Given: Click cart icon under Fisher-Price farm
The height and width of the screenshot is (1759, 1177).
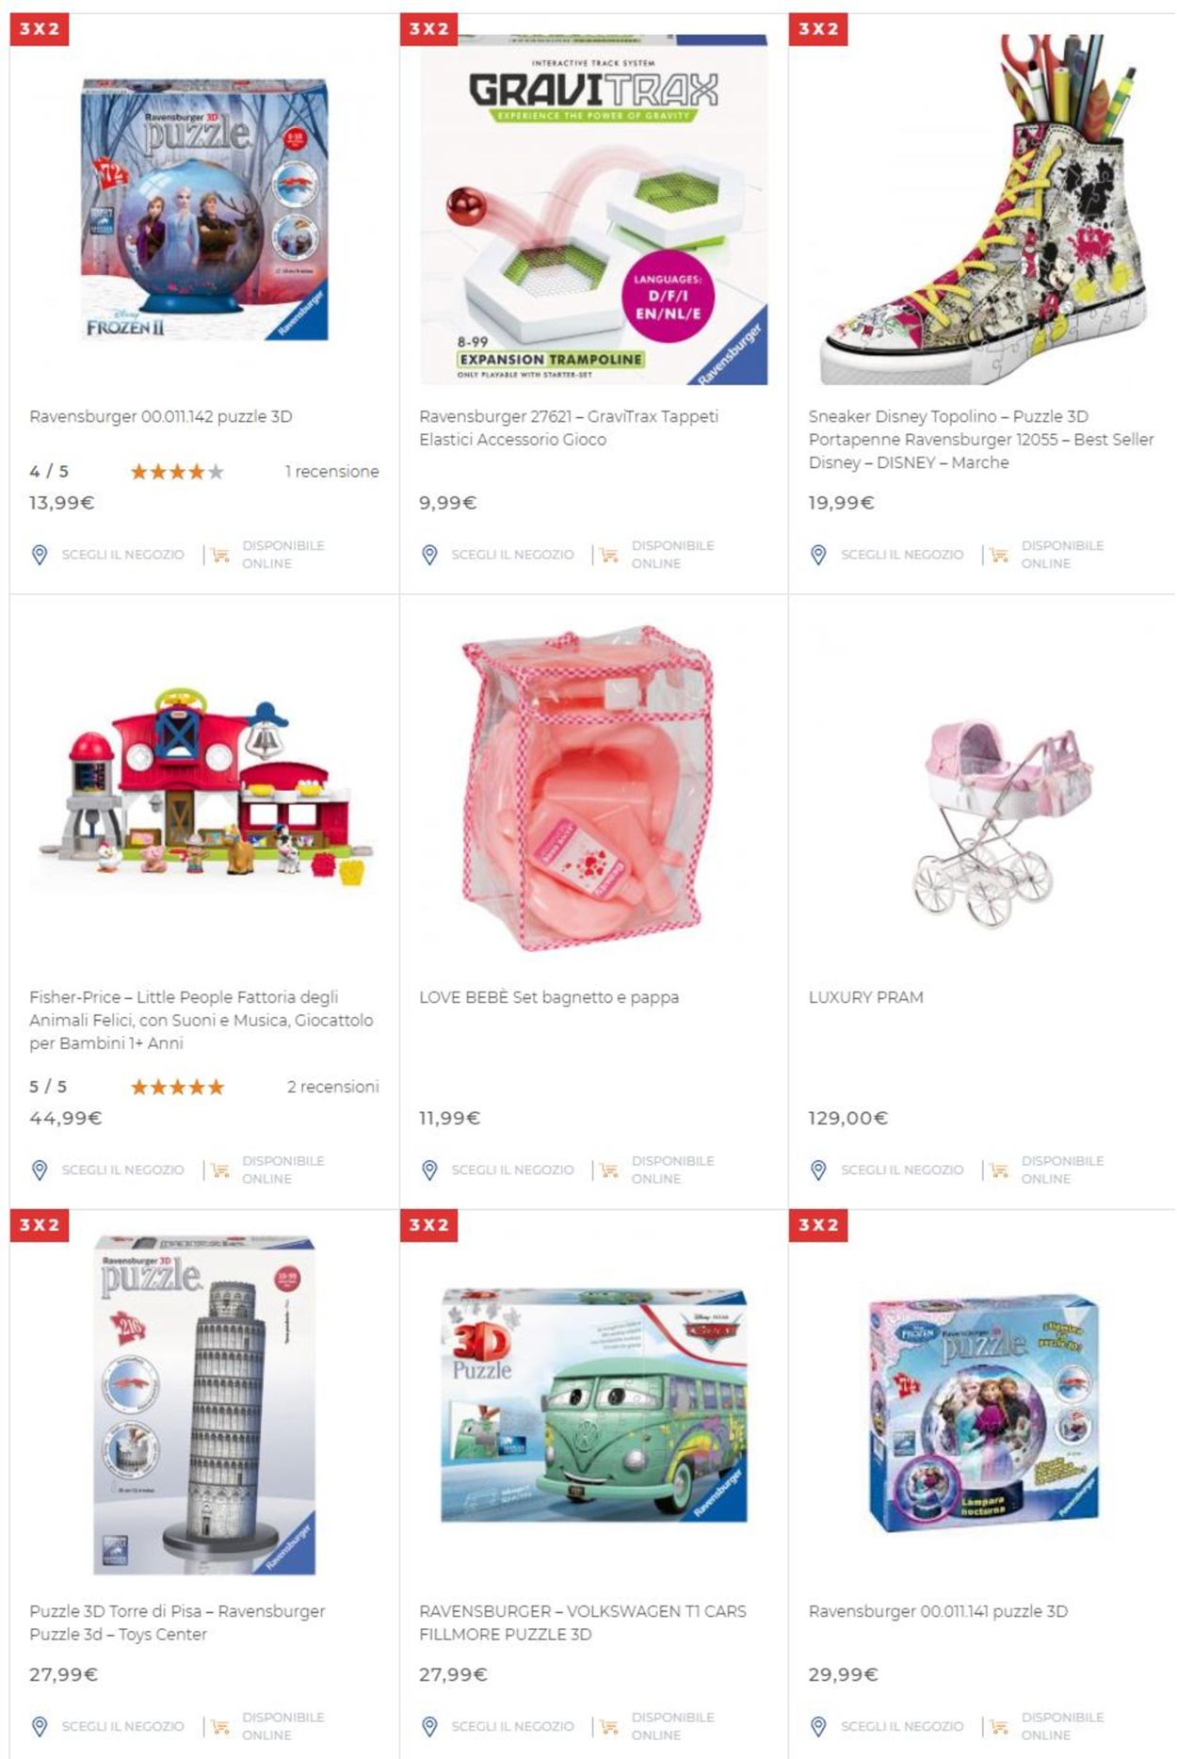Looking at the screenshot, I should [220, 1170].
